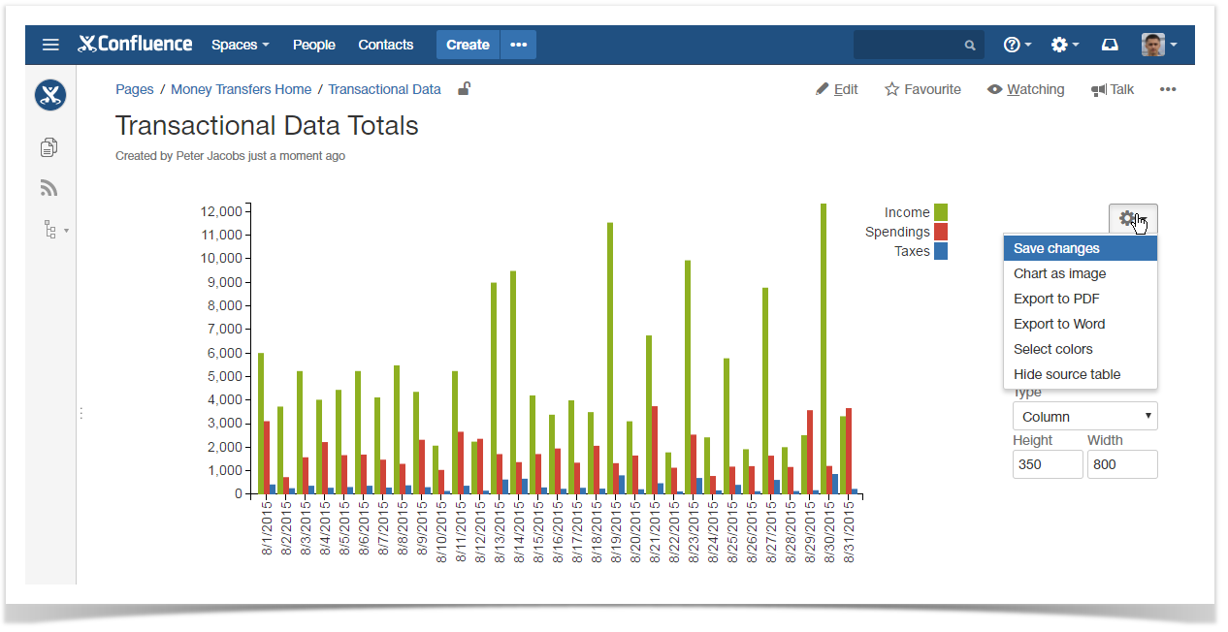
Task: Click the chart settings gear button
Action: pyautogui.click(x=1132, y=220)
